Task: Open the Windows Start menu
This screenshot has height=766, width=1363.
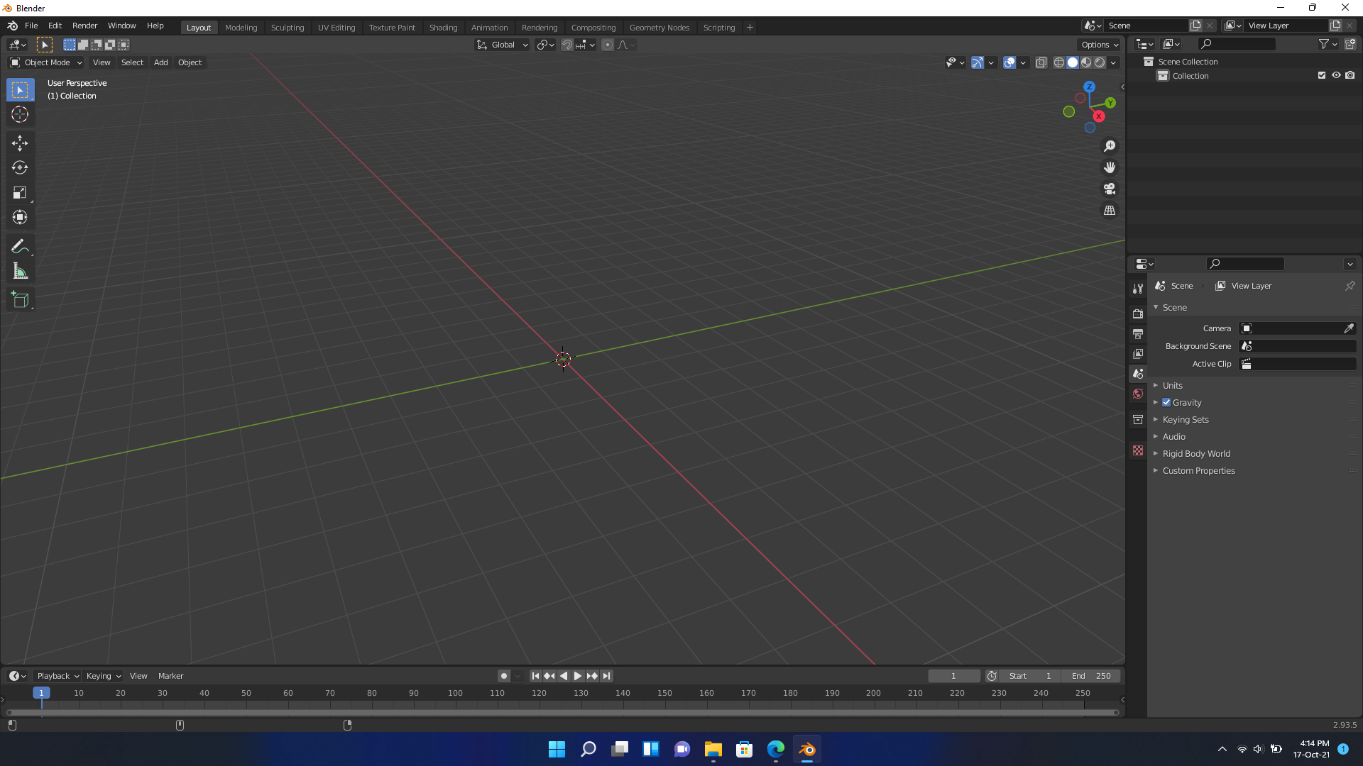Action: (557, 749)
